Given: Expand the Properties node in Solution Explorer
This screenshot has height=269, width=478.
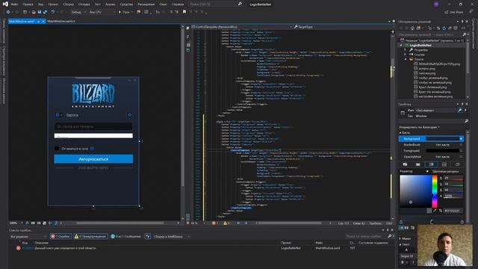Looking at the screenshot, I should point(406,50).
